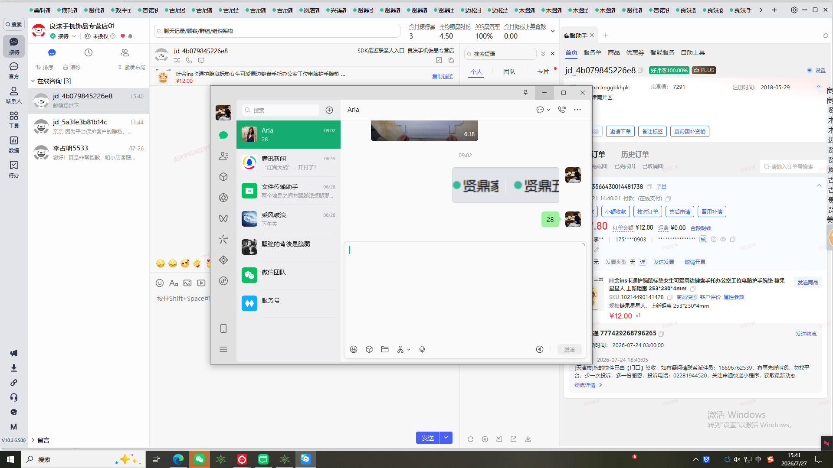Collapse the 在线咨询 [3] group
833x468 pixels.
tap(33, 81)
